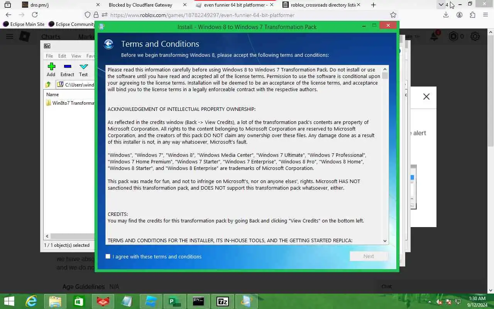494x309 pixels.
Task: Click the Name column header in 7-Zip
Action: coord(52,94)
